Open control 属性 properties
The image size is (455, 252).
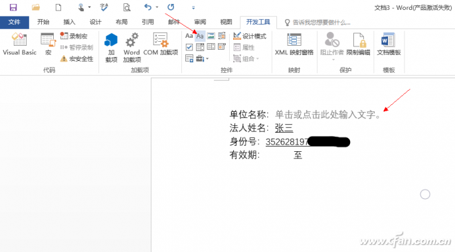(x=244, y=47)
